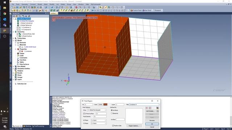Open Outlook from the taskbar
This screenshot has width=232, height=130.
click(x=5, y=19)
